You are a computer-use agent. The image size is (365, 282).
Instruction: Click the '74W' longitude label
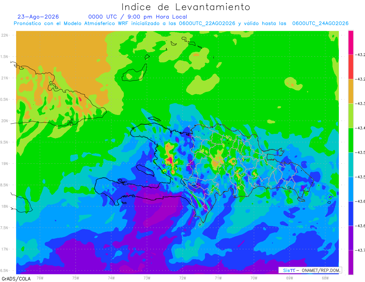[x=111, y=278]
